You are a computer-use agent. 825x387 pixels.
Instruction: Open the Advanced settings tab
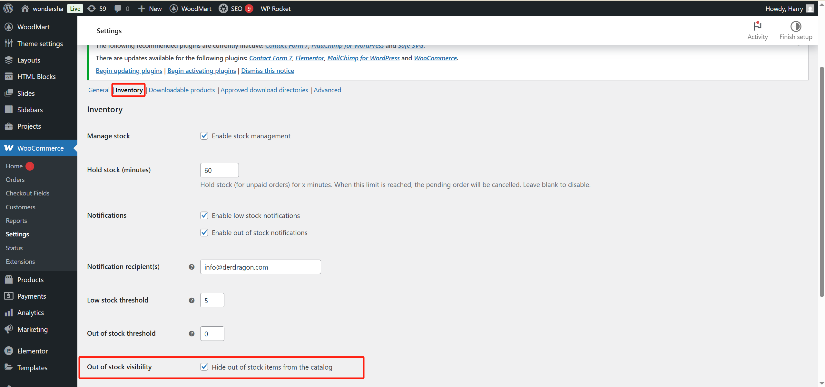327,90
